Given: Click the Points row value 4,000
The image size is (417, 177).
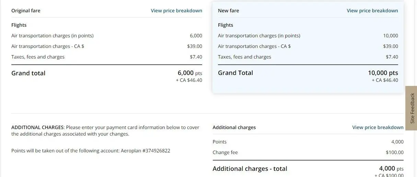Looking at the screenshot, I should coord(397,142).
